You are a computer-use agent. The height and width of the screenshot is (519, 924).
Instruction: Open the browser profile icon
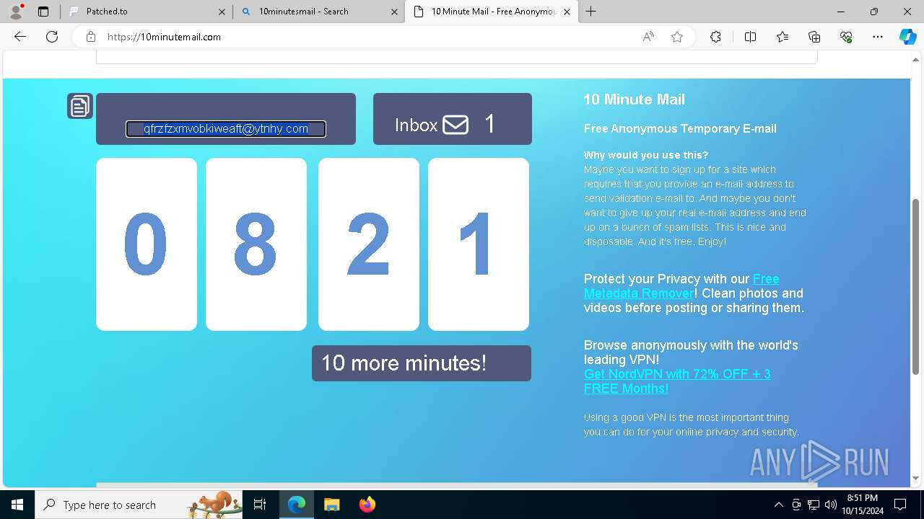click(x=16, y=12)
